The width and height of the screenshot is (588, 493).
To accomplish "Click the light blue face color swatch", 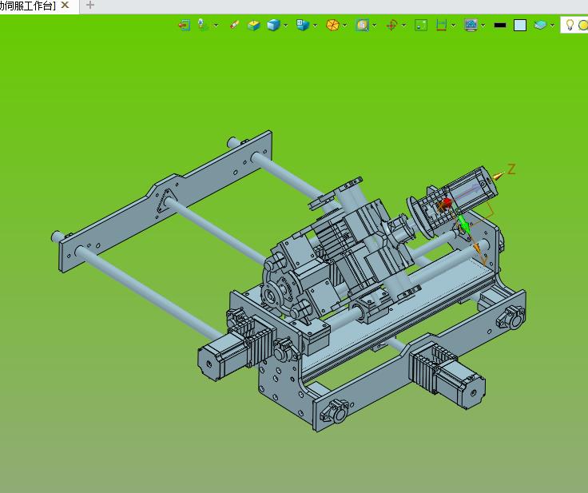I will [520, 25].
